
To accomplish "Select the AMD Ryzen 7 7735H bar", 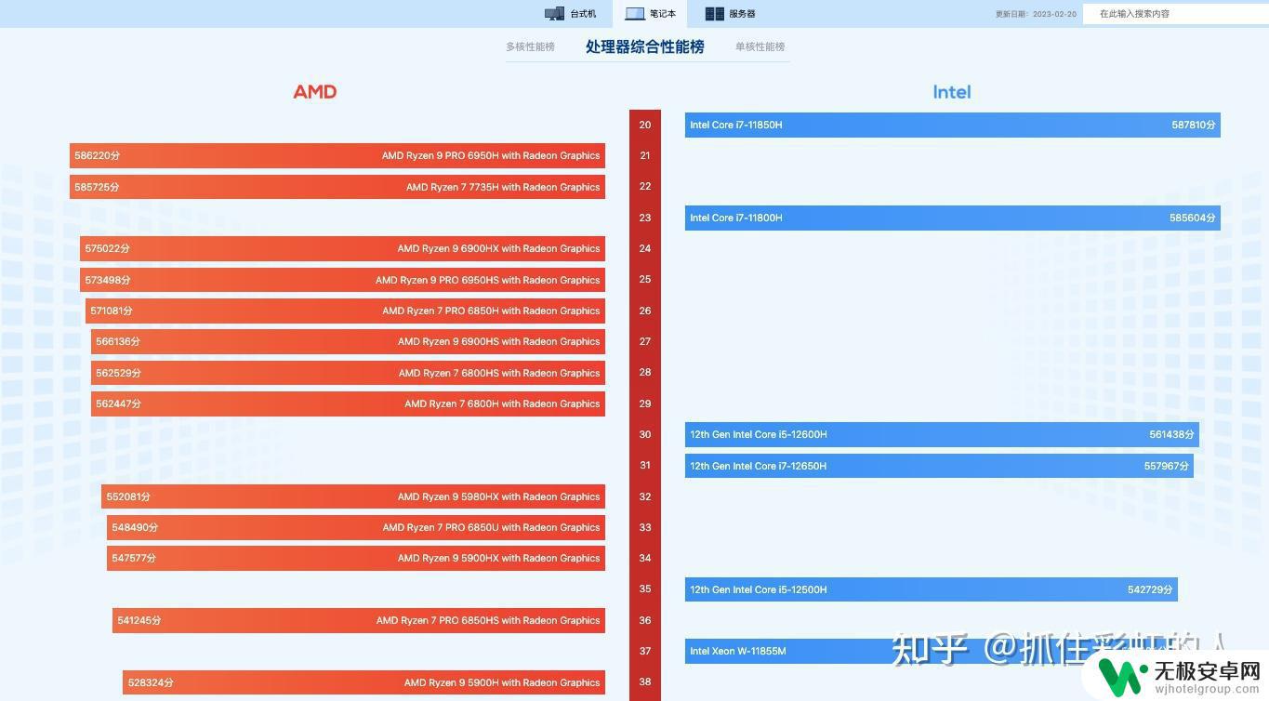I will (x=337, y=187).
